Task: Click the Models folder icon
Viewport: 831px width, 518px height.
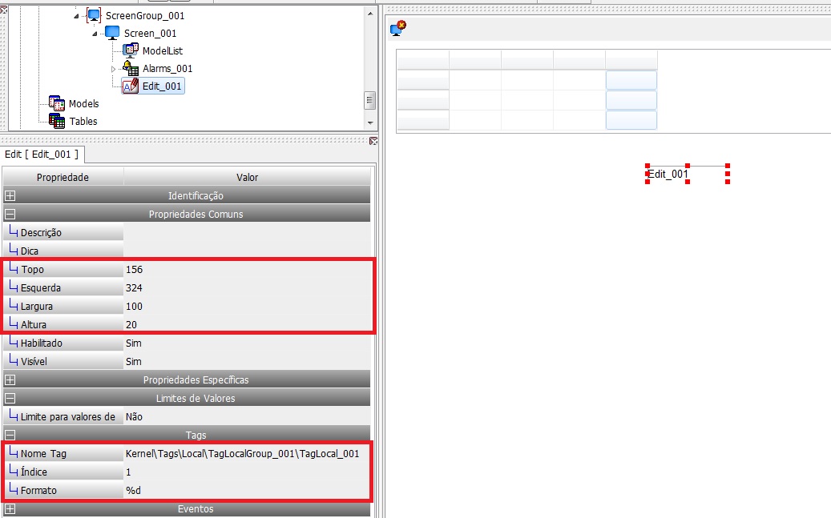Action: coord(57,103)
